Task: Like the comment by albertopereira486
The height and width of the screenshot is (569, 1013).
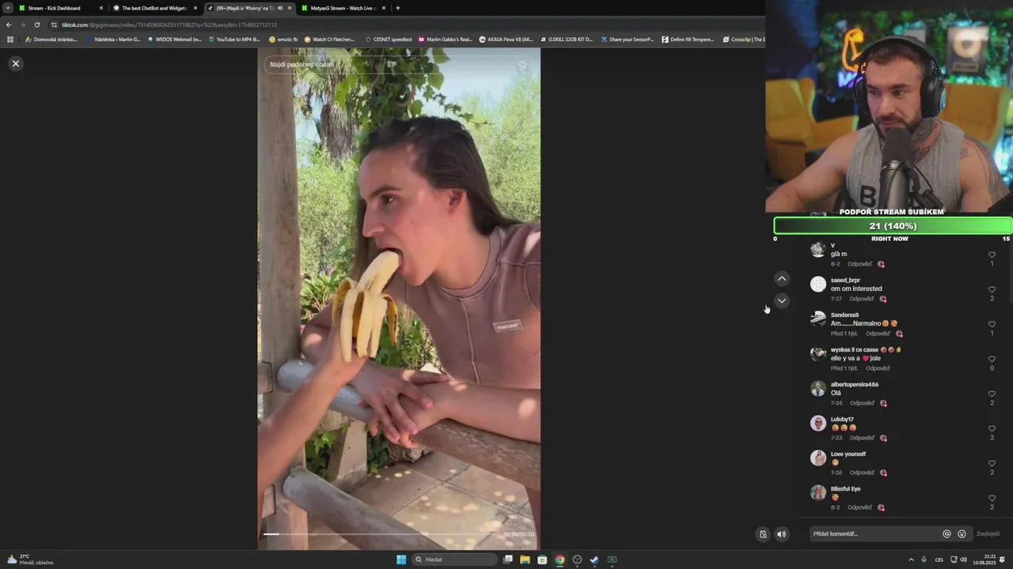Action: click(x=992, y=394)
